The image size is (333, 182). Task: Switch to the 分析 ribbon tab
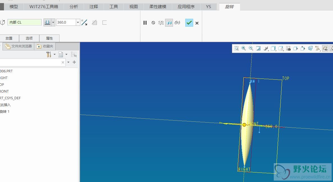pyautogui.click(x=74, y=6)
